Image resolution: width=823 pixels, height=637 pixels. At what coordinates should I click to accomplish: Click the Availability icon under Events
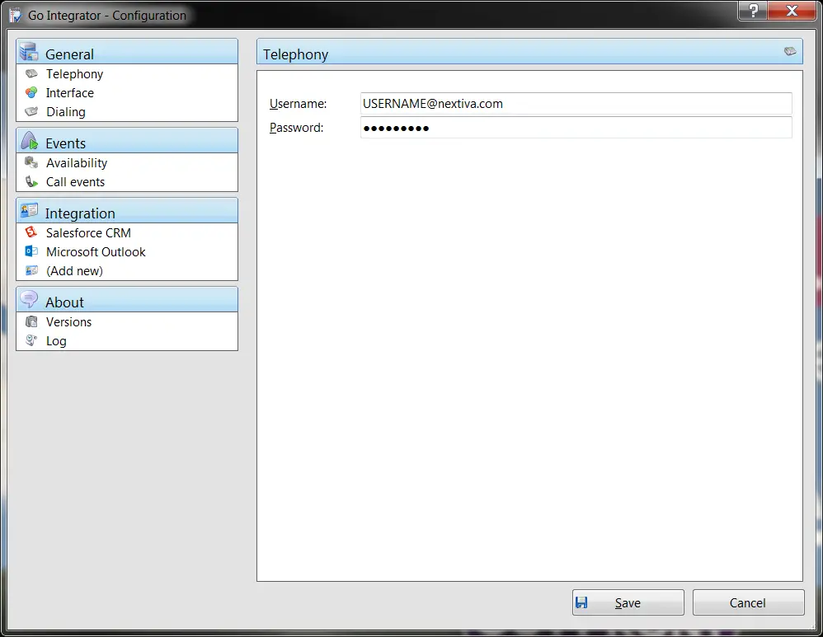(31, 162)
